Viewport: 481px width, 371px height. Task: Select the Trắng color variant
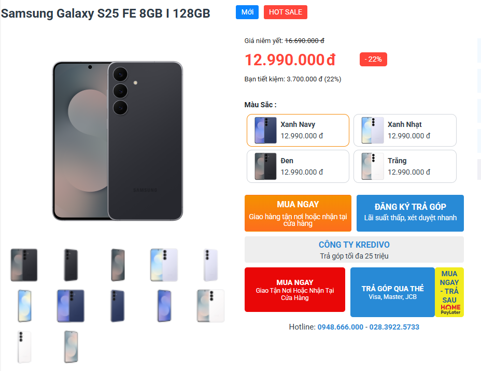(x=405, y=166)
